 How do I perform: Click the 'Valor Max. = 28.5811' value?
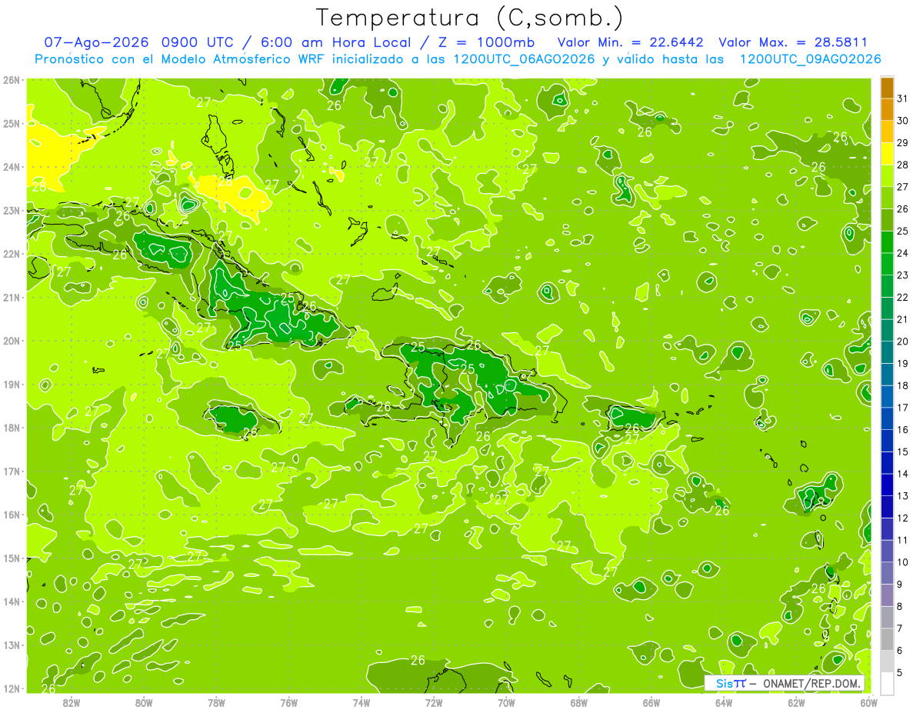793,43
